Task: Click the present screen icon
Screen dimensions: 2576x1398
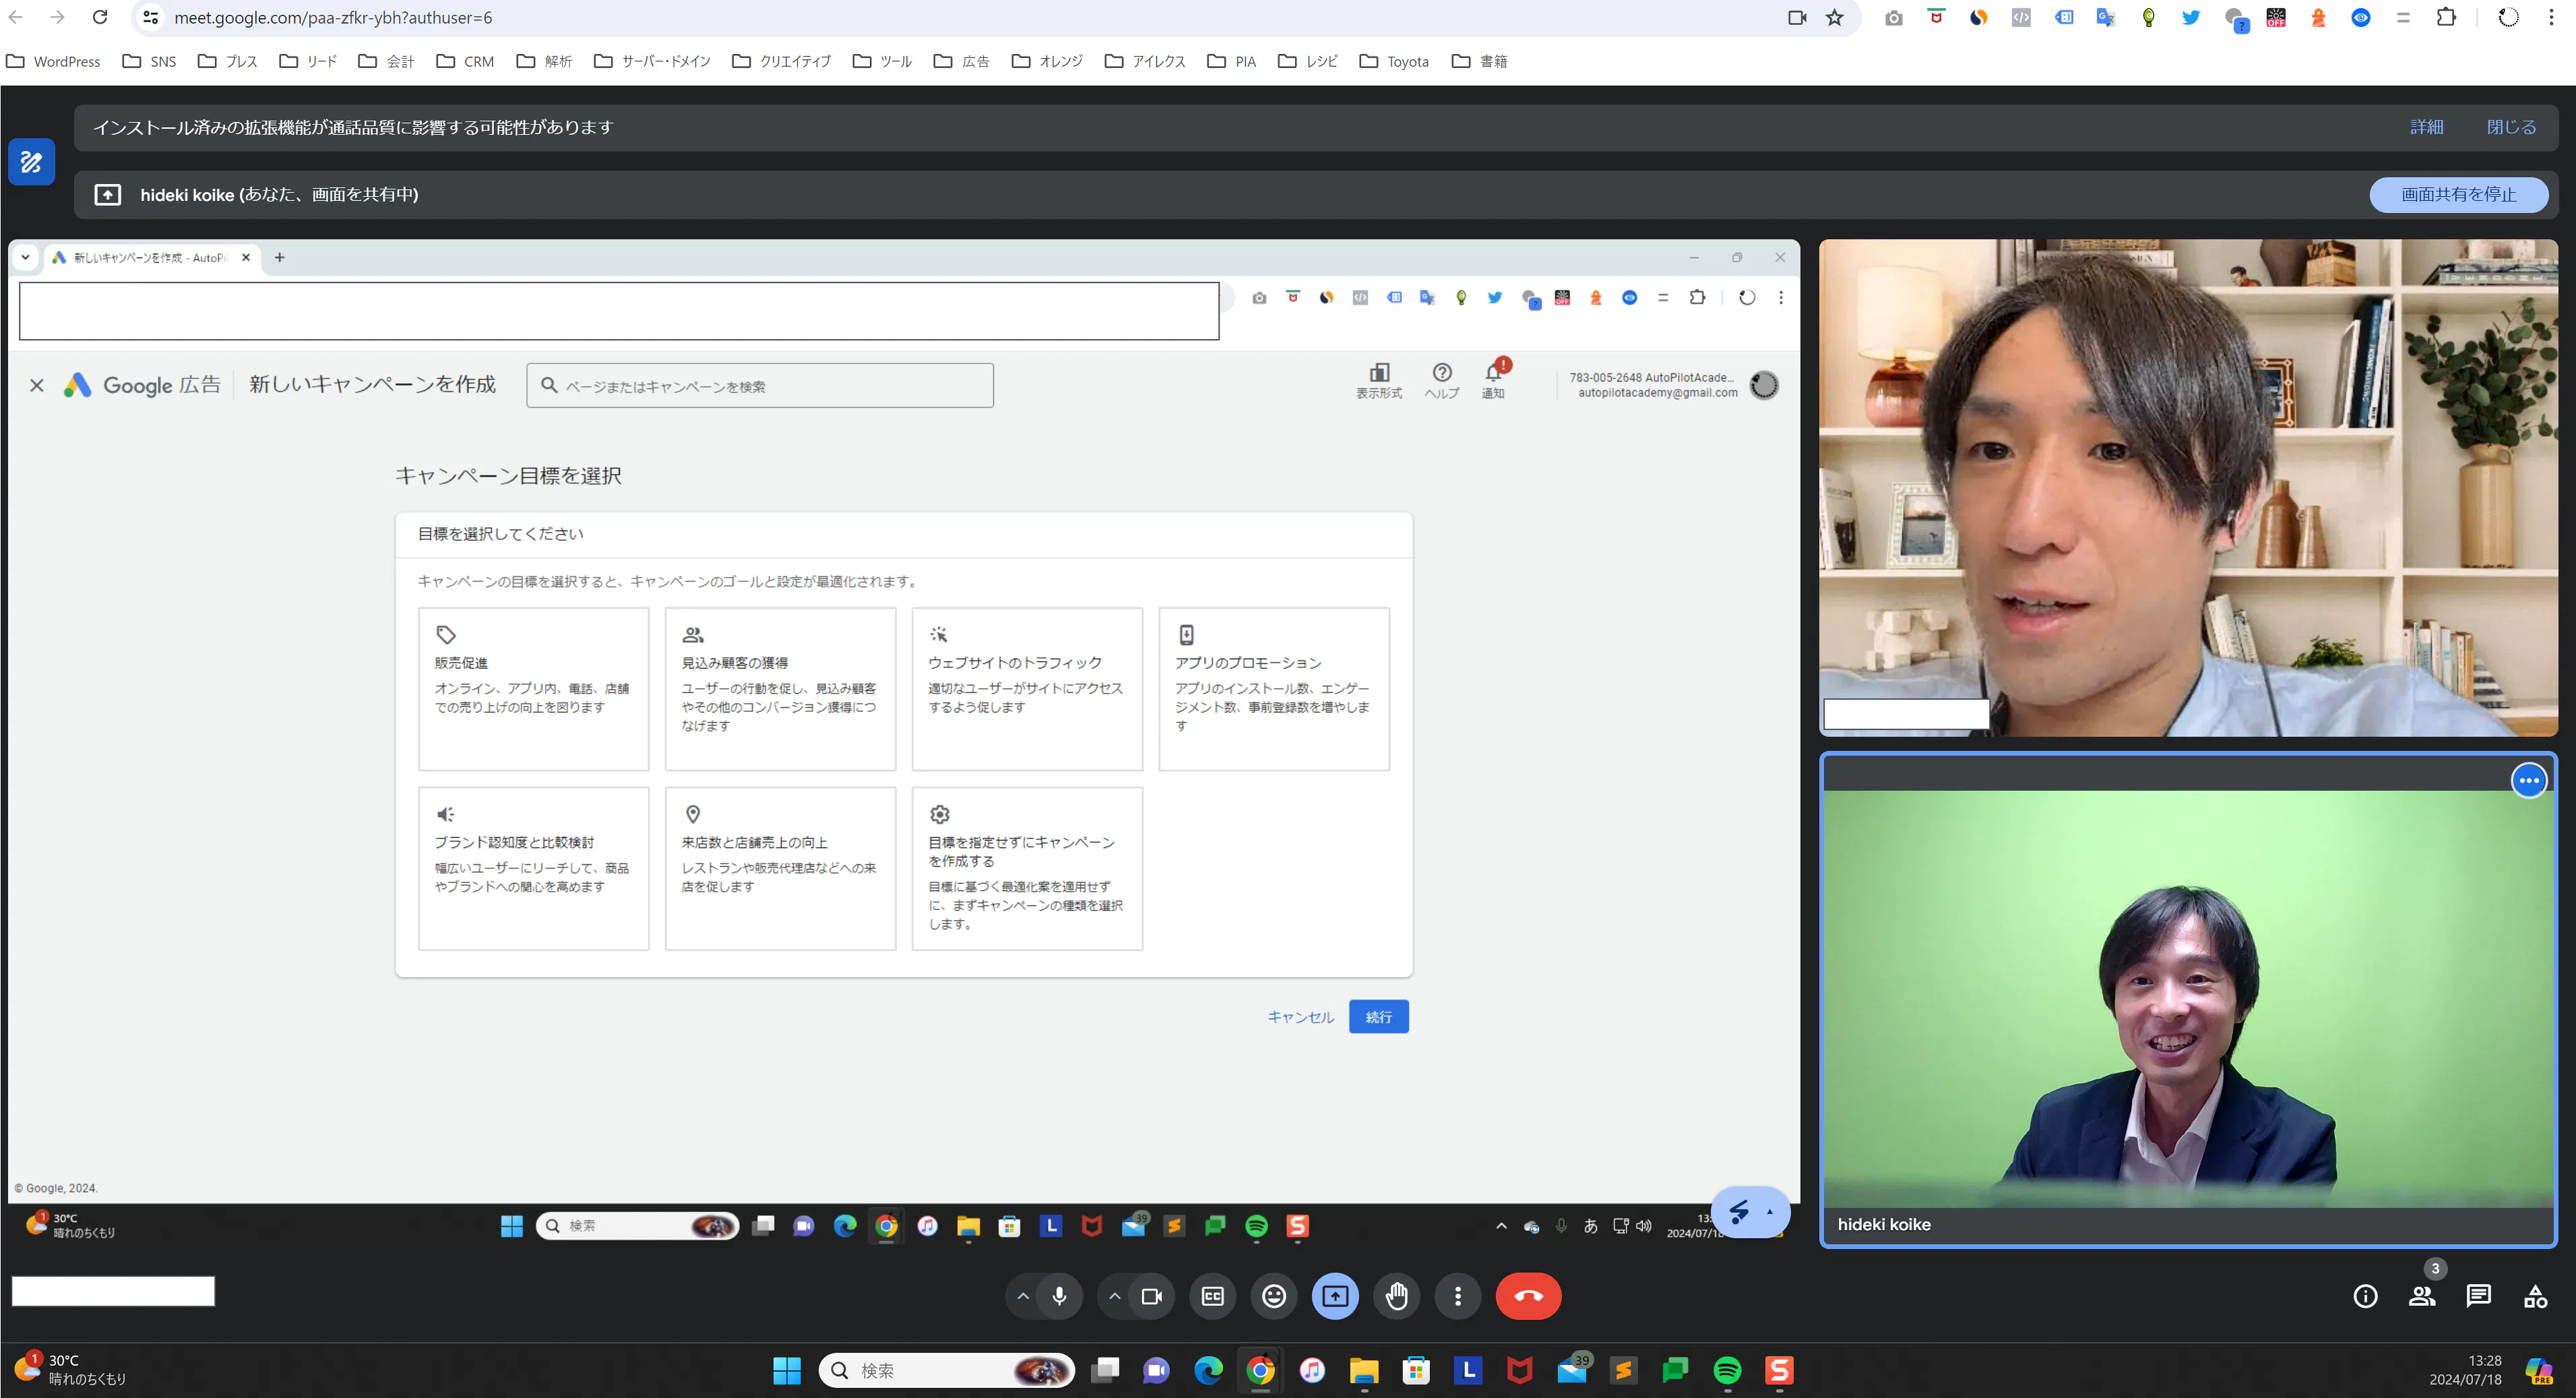Action: point(1335,1296)
